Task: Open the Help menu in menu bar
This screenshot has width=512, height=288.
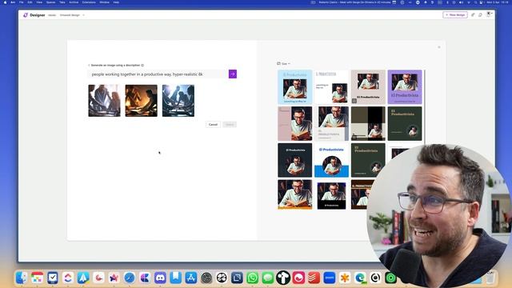Action: click(116, 2)
